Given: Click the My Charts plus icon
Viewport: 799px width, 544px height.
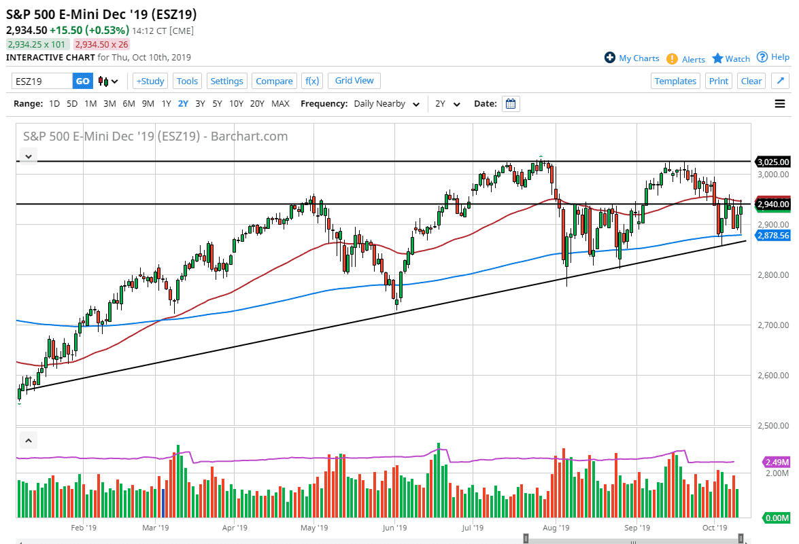Looking at the screenshot, I should click(x=610, y=58).
